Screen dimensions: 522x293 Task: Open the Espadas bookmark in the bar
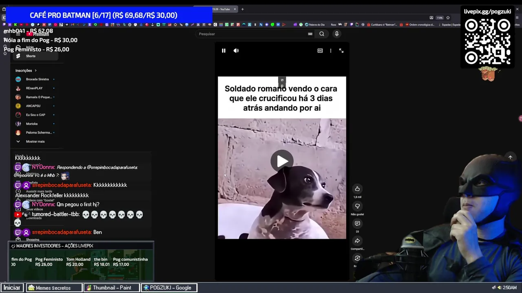point(451,24)
